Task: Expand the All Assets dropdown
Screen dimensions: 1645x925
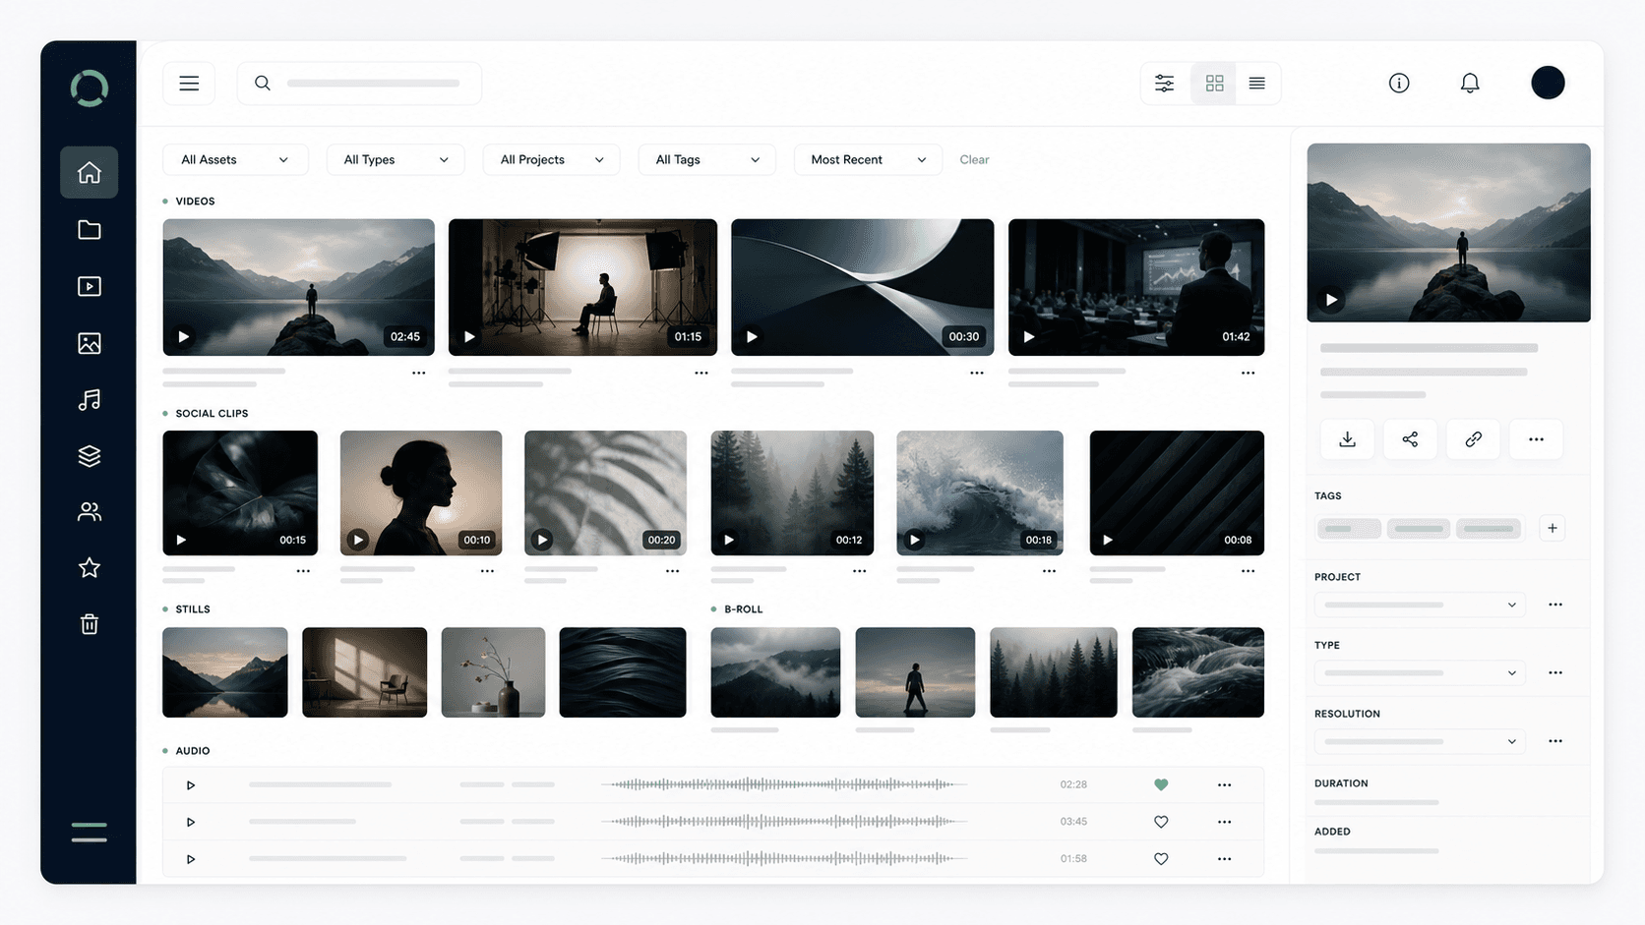Action: (x=235, y=159)
